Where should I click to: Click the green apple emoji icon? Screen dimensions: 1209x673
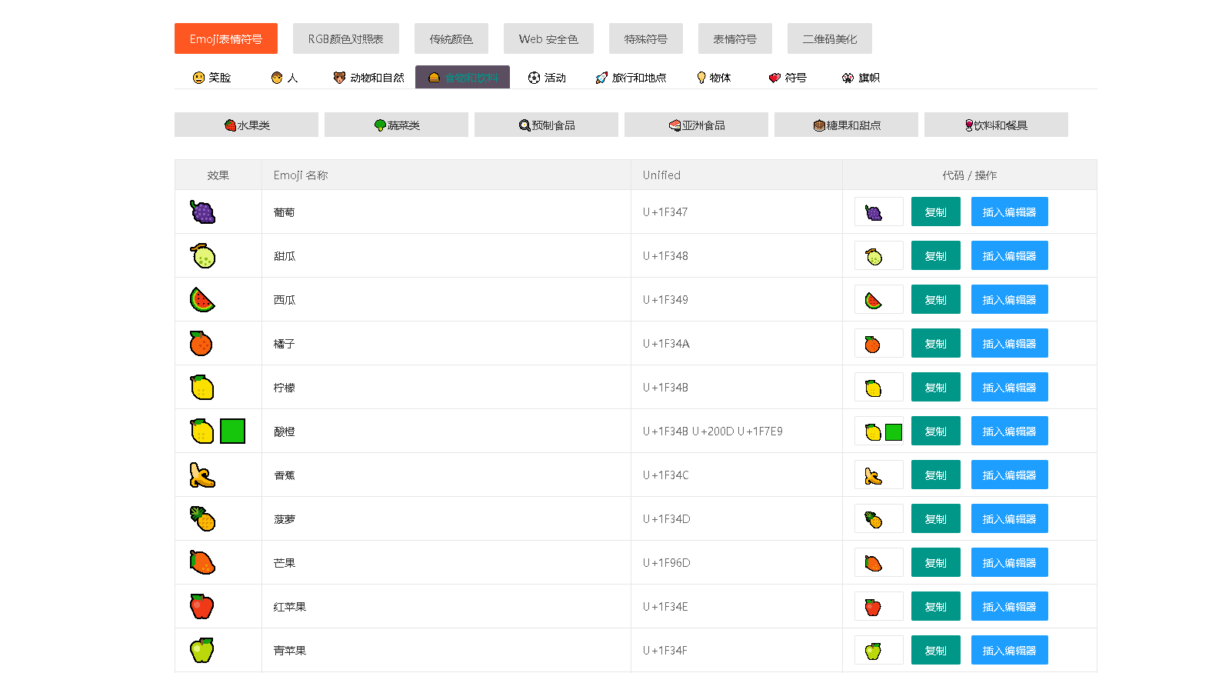pyautogui.click(x=202, y=651)
